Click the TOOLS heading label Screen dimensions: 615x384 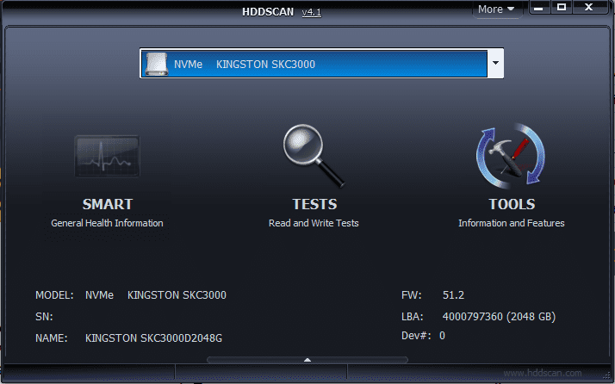click(x=512, y=204)
